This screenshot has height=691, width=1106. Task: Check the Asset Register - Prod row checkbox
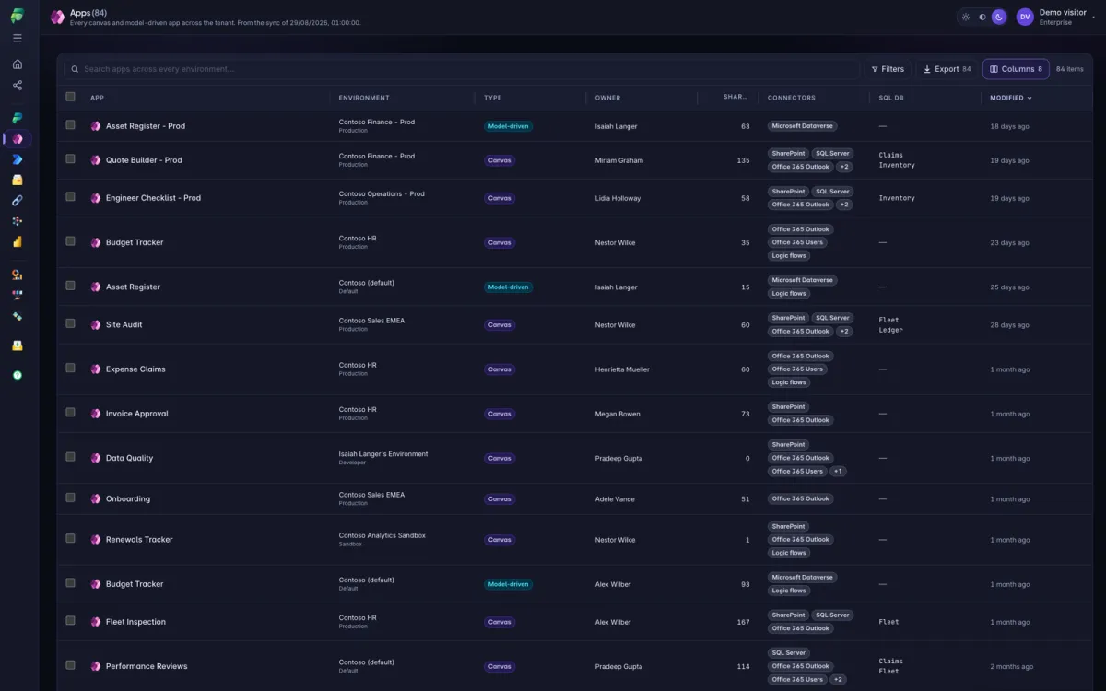click(70, 125)
